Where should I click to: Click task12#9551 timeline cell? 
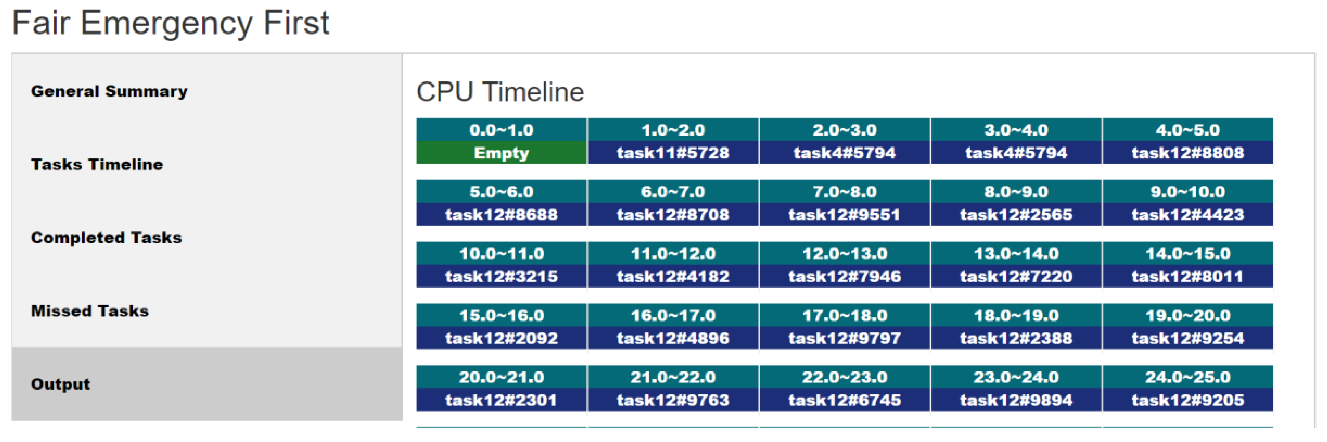coord(844,215)
